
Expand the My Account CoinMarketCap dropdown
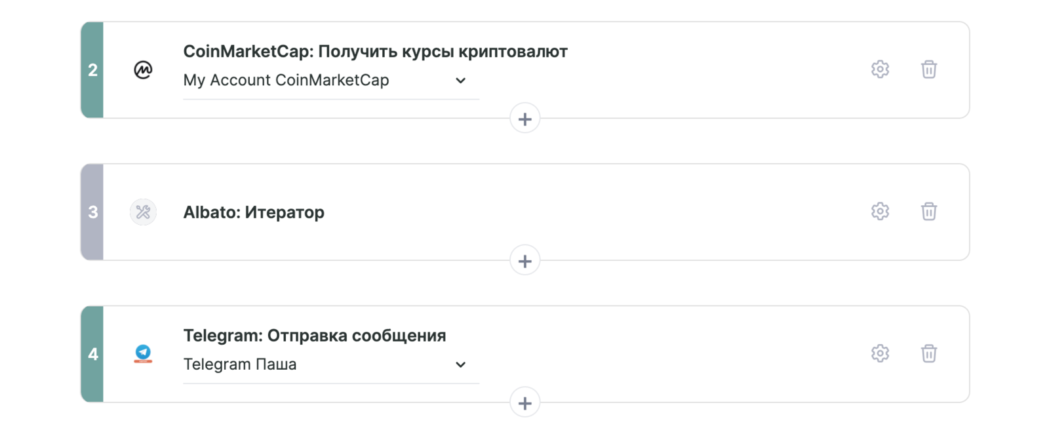[460, 81]
